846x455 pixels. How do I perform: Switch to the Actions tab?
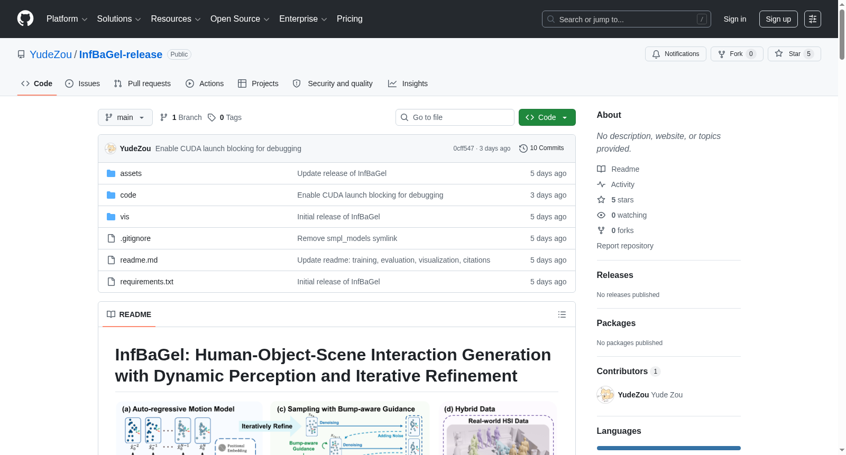205,83
